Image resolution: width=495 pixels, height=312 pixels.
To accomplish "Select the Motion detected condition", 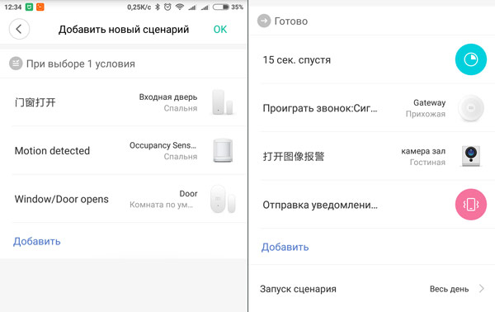I will click(x=124, y=150).
